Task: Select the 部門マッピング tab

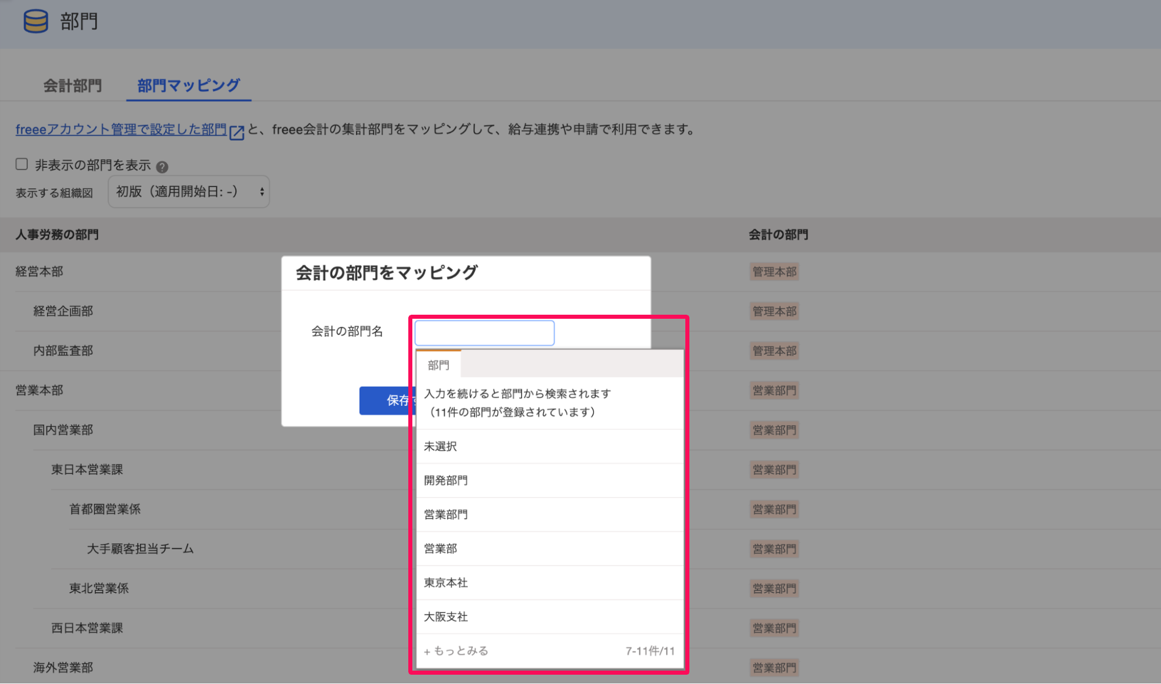Action: point(189,85)
